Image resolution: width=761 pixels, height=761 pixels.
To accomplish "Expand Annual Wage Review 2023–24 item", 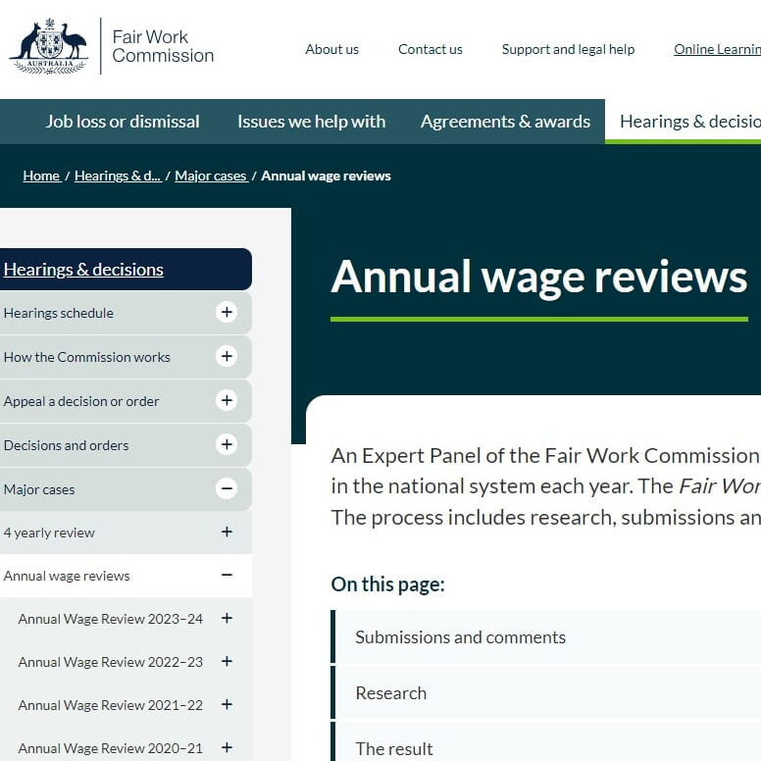I will pyautogui.click(x=227, y=619).
